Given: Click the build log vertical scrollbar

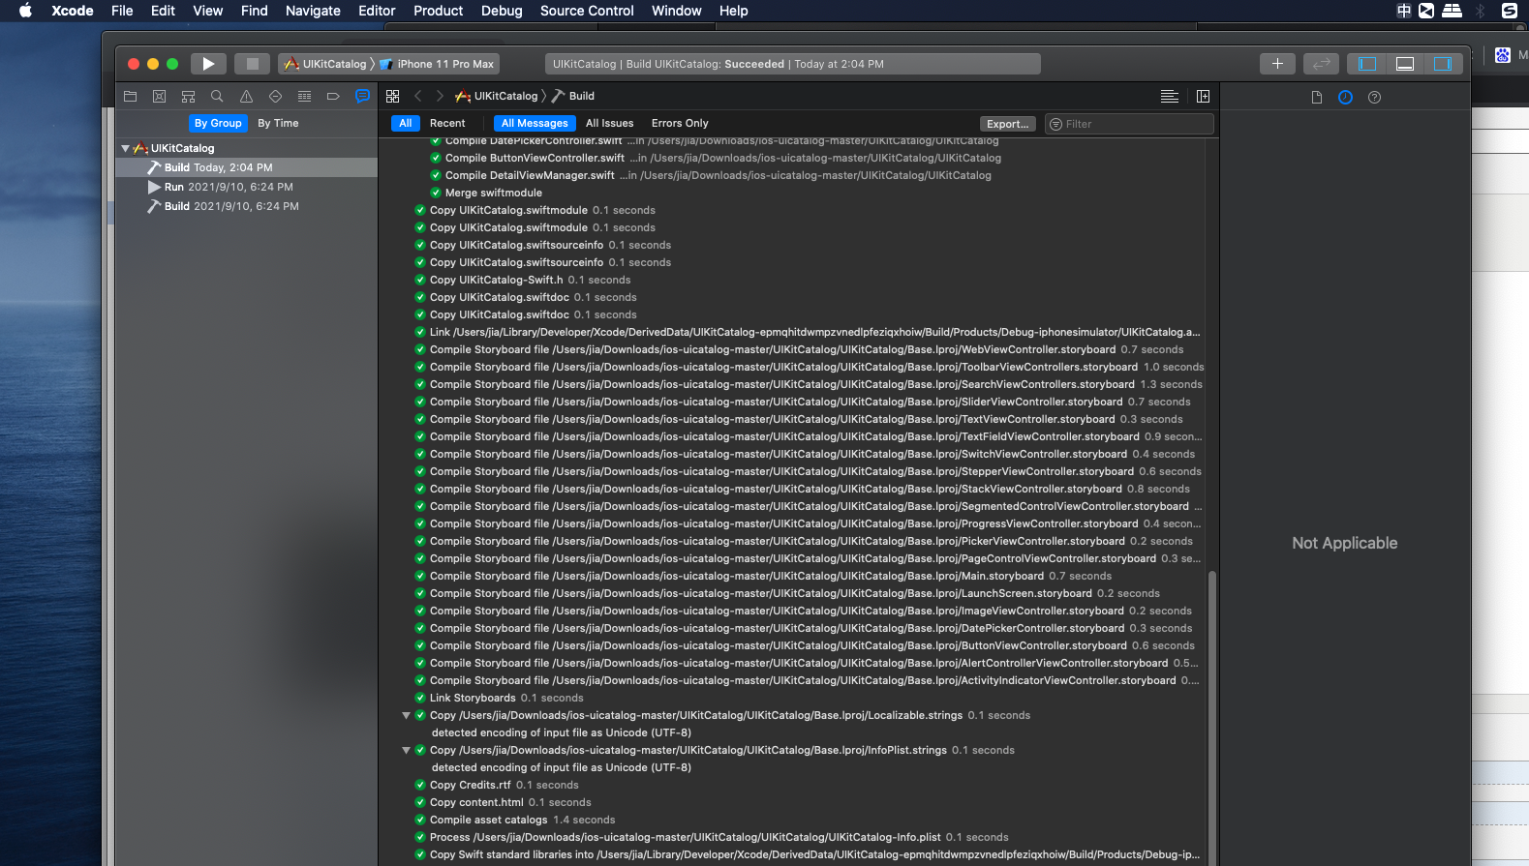Looking at the screenshot, I should coord(1211,716).
